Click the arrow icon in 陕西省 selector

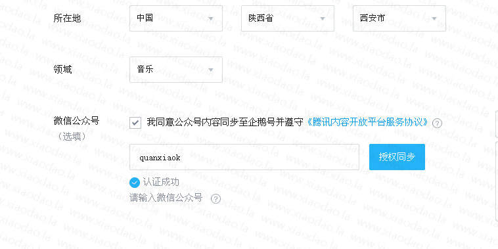pyautogui.click(x=323, y=19)
